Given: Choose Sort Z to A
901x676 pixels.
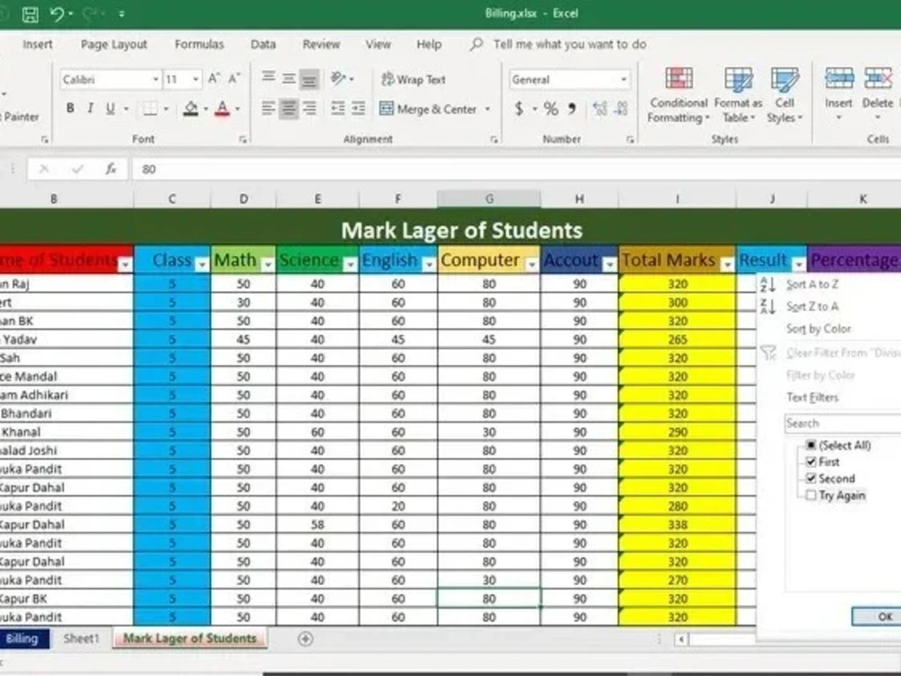Looking at the screenshot, I should [x=812, y=306].
